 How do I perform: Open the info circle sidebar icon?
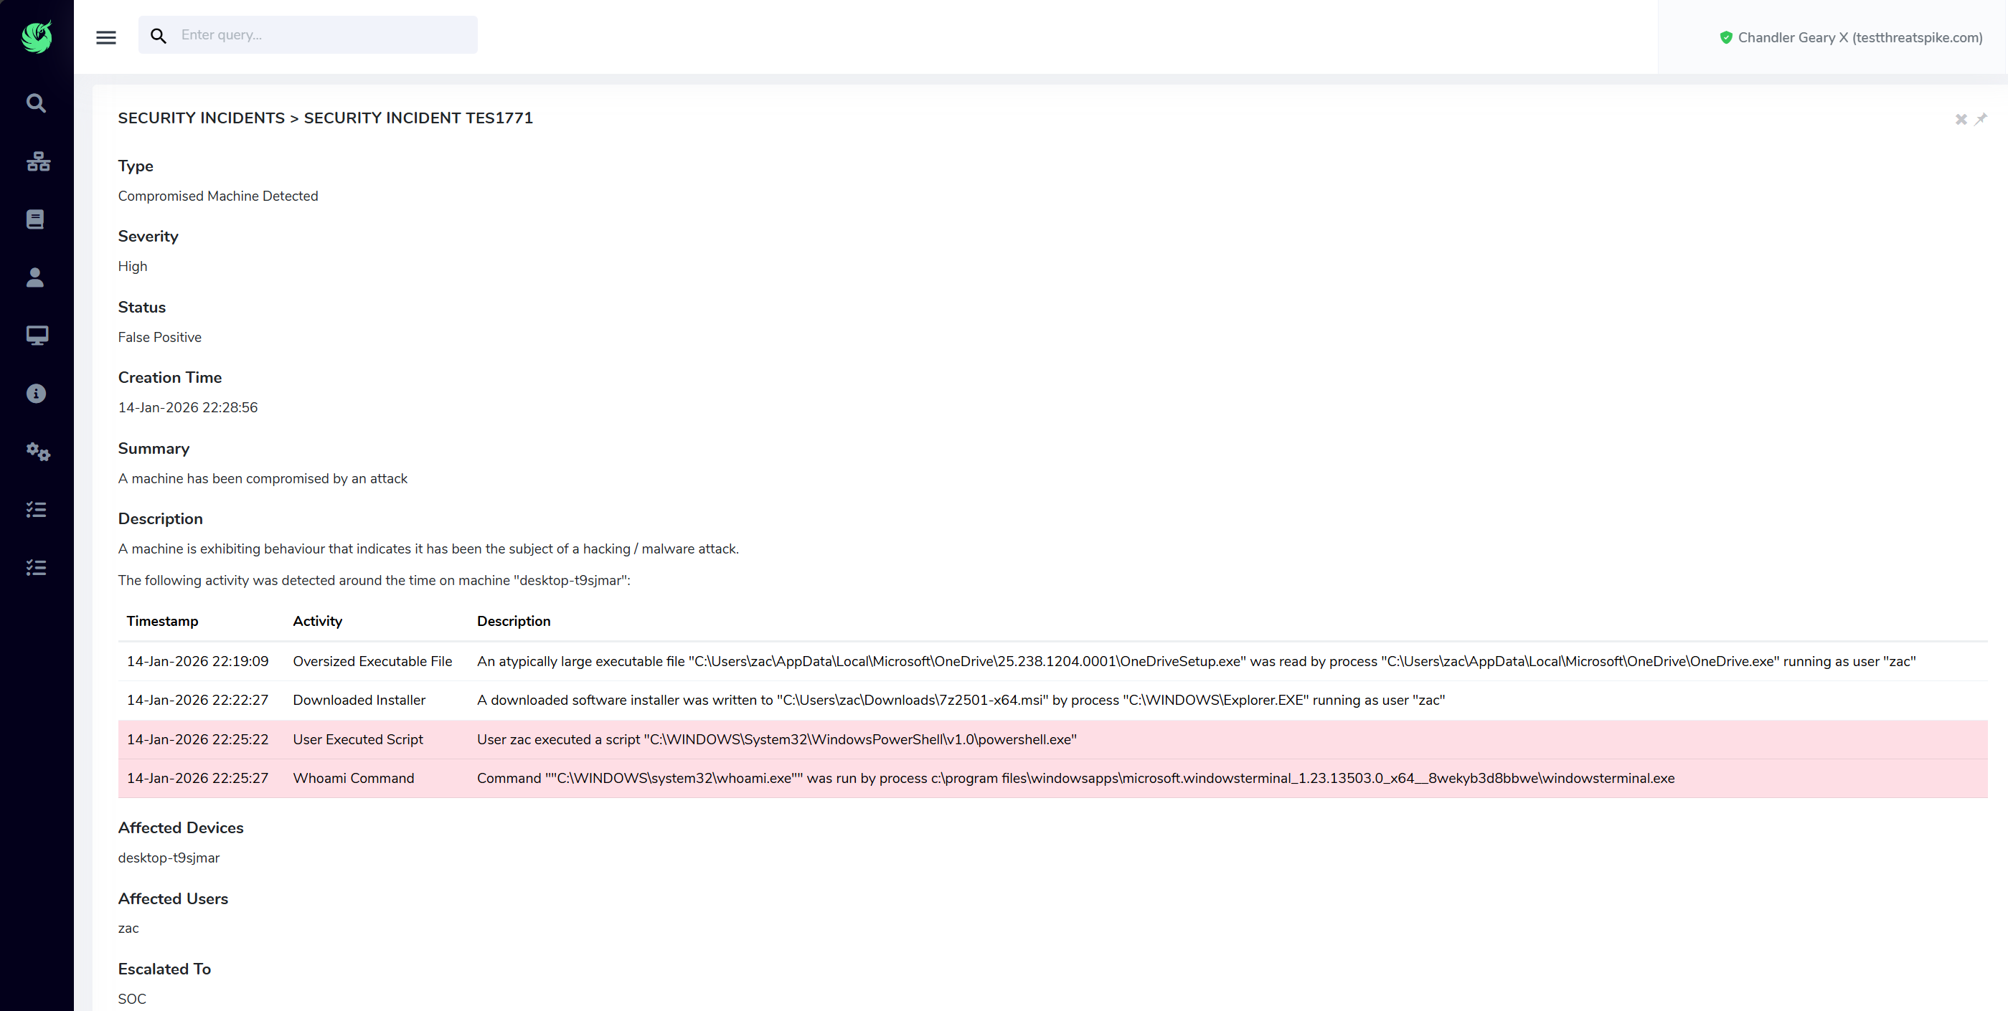36,394
